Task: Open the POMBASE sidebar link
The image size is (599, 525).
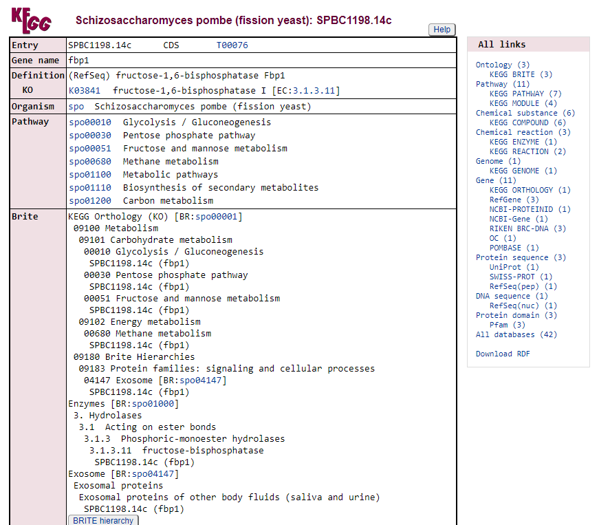Action: pos(507,248)
